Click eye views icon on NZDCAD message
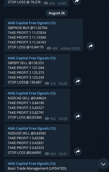The width and height of the screenshot is (109, 172). pos(47,119)
